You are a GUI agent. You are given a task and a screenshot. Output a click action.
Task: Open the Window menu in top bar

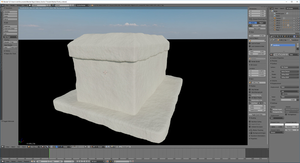tap(19, 5)
